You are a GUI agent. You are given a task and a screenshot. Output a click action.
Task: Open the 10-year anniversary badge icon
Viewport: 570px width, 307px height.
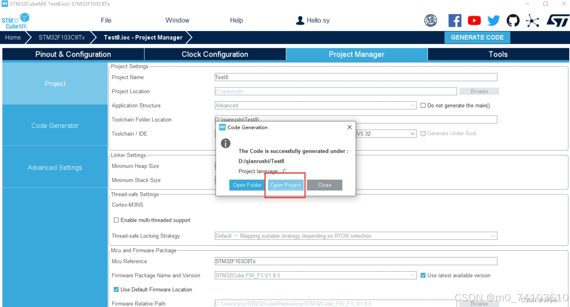click(431, 20)
